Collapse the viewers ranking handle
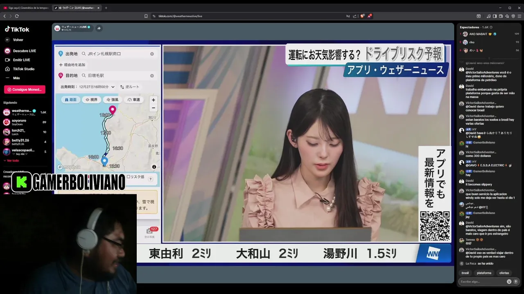524x294 pixels. (489, 58)
